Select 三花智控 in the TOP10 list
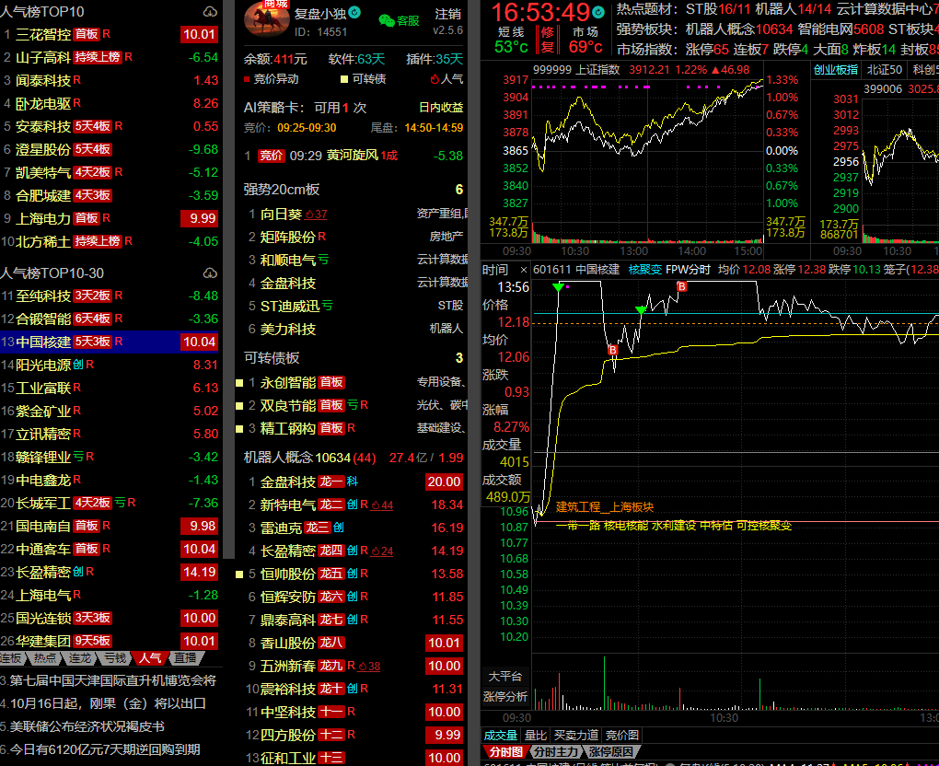Viewport: 939px width, 766px height. 43,35
